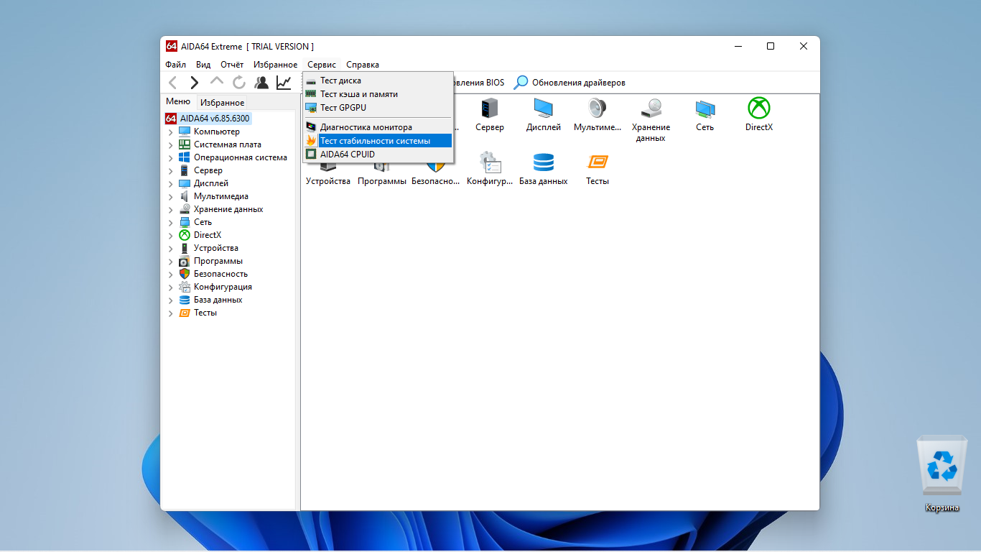The width and height of the screenshot is (981, 552).
Task: Open the Мультимедиа speaker icon in main panel
Action: click(x=598, y=109)
